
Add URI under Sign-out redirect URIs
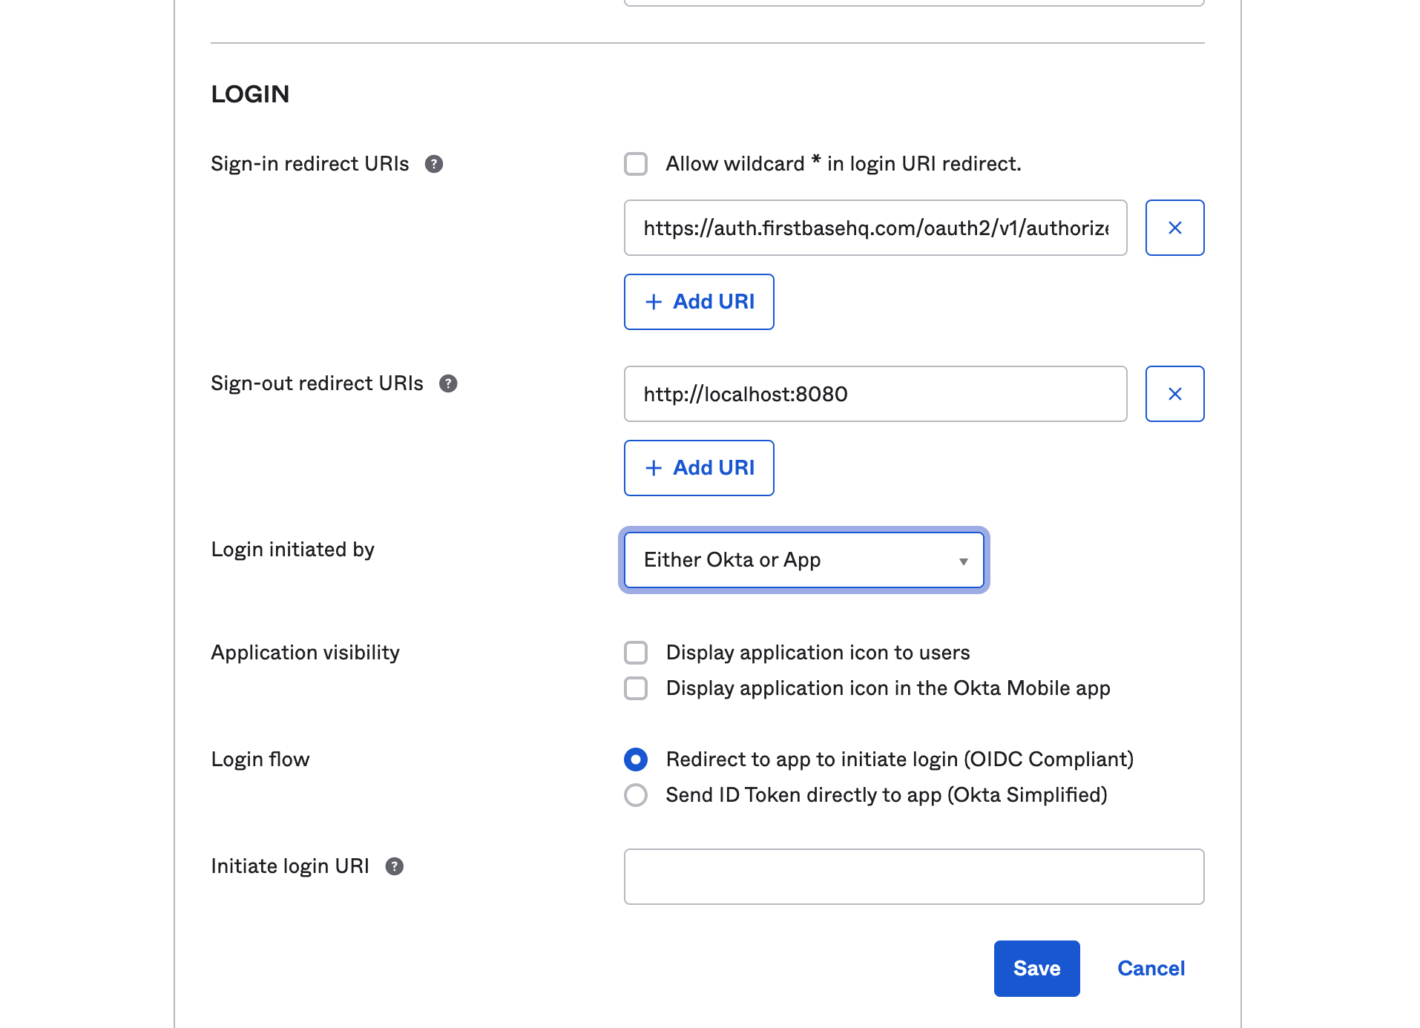699,468
